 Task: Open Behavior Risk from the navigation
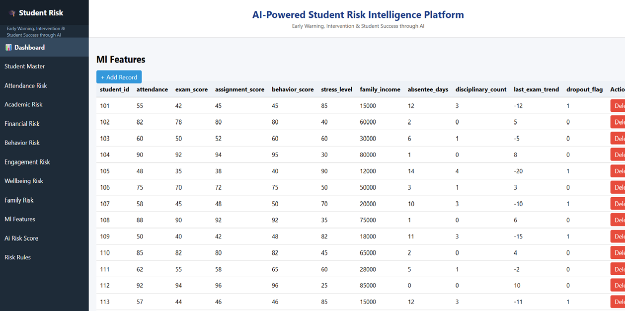(22, 143)
